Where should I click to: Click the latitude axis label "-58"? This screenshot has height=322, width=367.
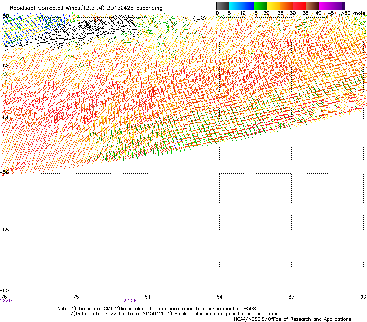click(4, 230)
